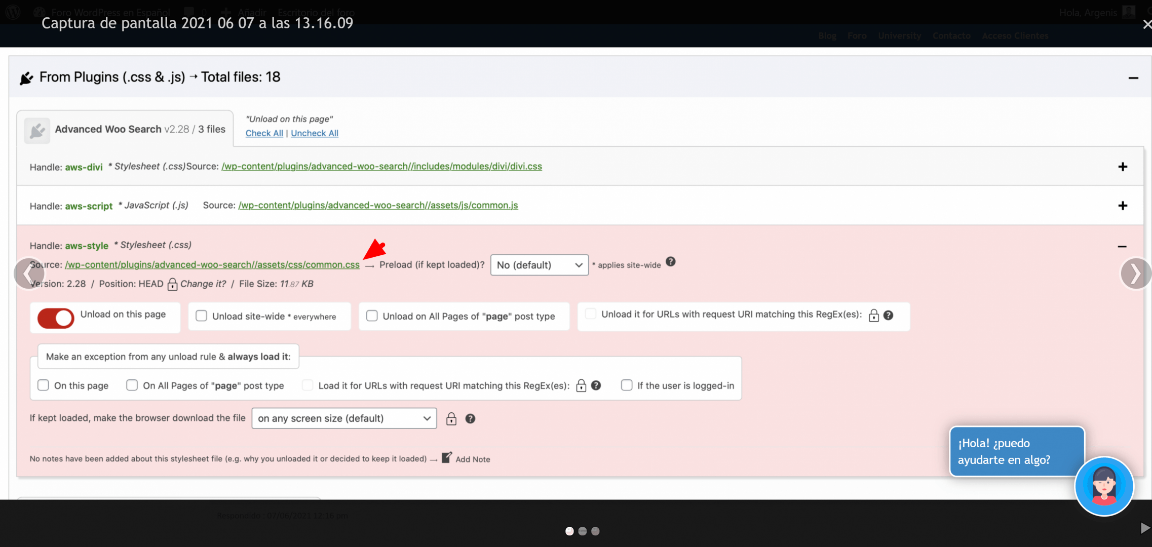Go to previous image in lightbox
The width and height of the screenshot is (1152, 547).
[x=29, y=273]
